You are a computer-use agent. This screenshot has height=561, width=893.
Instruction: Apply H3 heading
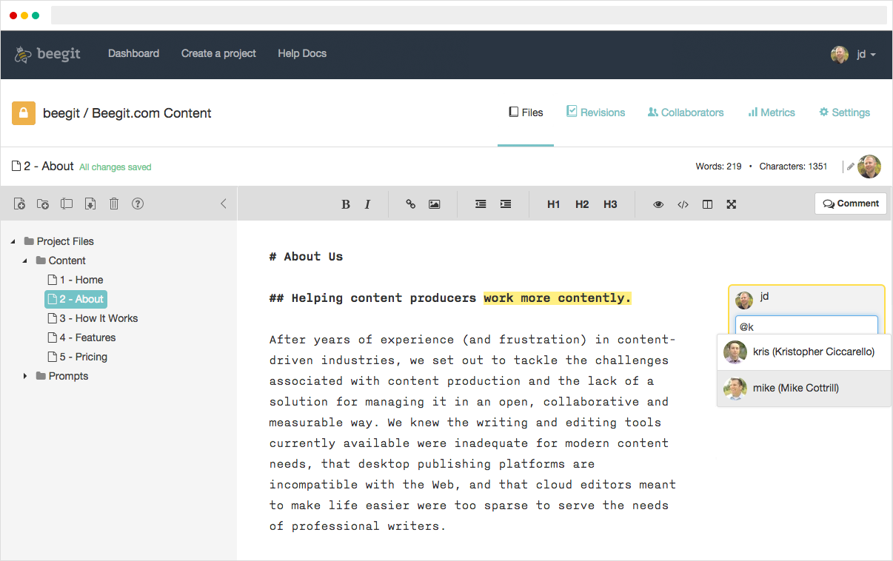point(610,204)
